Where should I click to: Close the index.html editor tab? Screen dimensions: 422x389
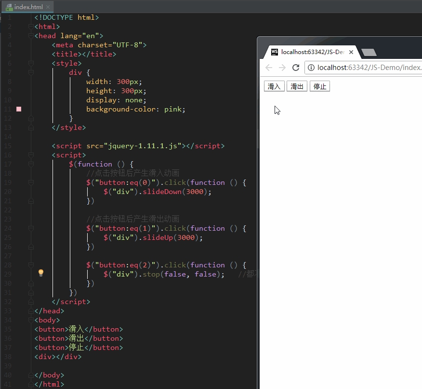click(48, 7)
